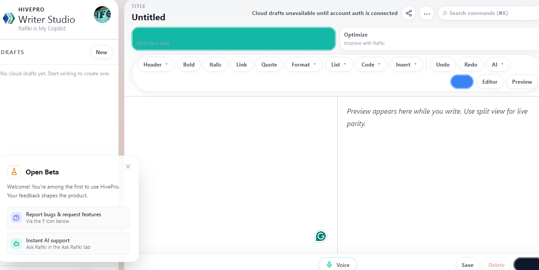
Task: Click the Open Beta flask icon
Action: coord(14,172)
